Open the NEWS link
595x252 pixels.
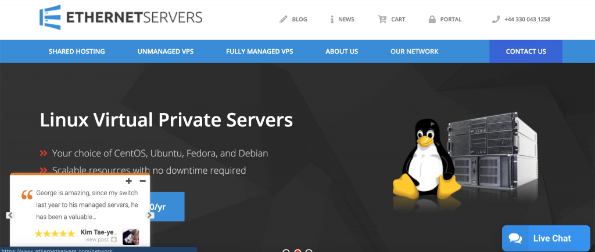click(x=346, y=19)
